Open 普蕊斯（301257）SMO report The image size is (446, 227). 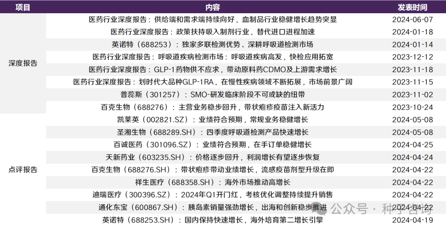[x=213, y=95]
